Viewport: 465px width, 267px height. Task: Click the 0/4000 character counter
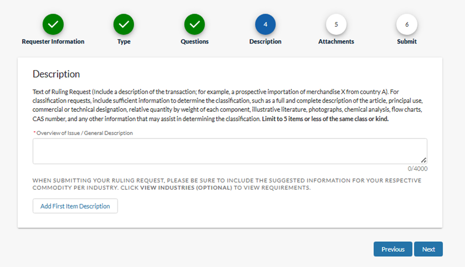tap(418, 168)
